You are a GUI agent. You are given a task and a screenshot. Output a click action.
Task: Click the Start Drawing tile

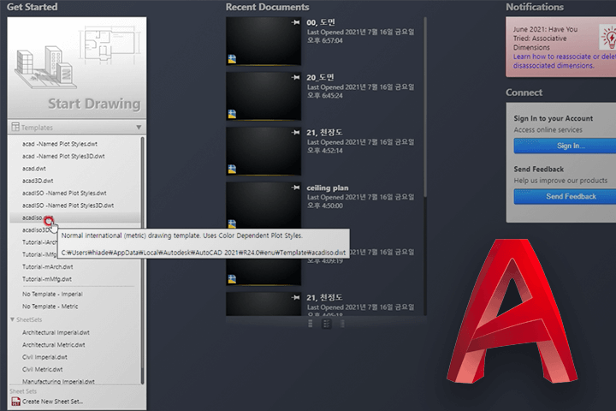(77, 68)
